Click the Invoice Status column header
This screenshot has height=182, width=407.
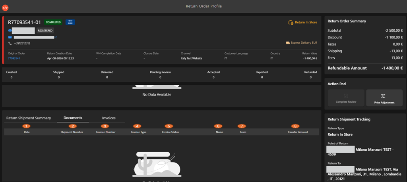[170, 132]
